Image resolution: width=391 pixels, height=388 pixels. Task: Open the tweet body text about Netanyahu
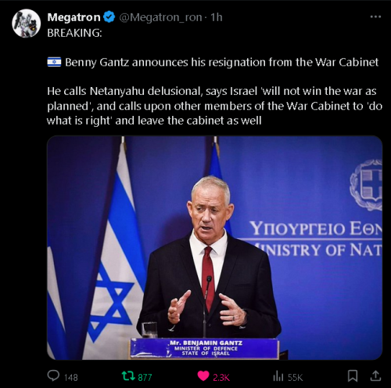point(214,106)
